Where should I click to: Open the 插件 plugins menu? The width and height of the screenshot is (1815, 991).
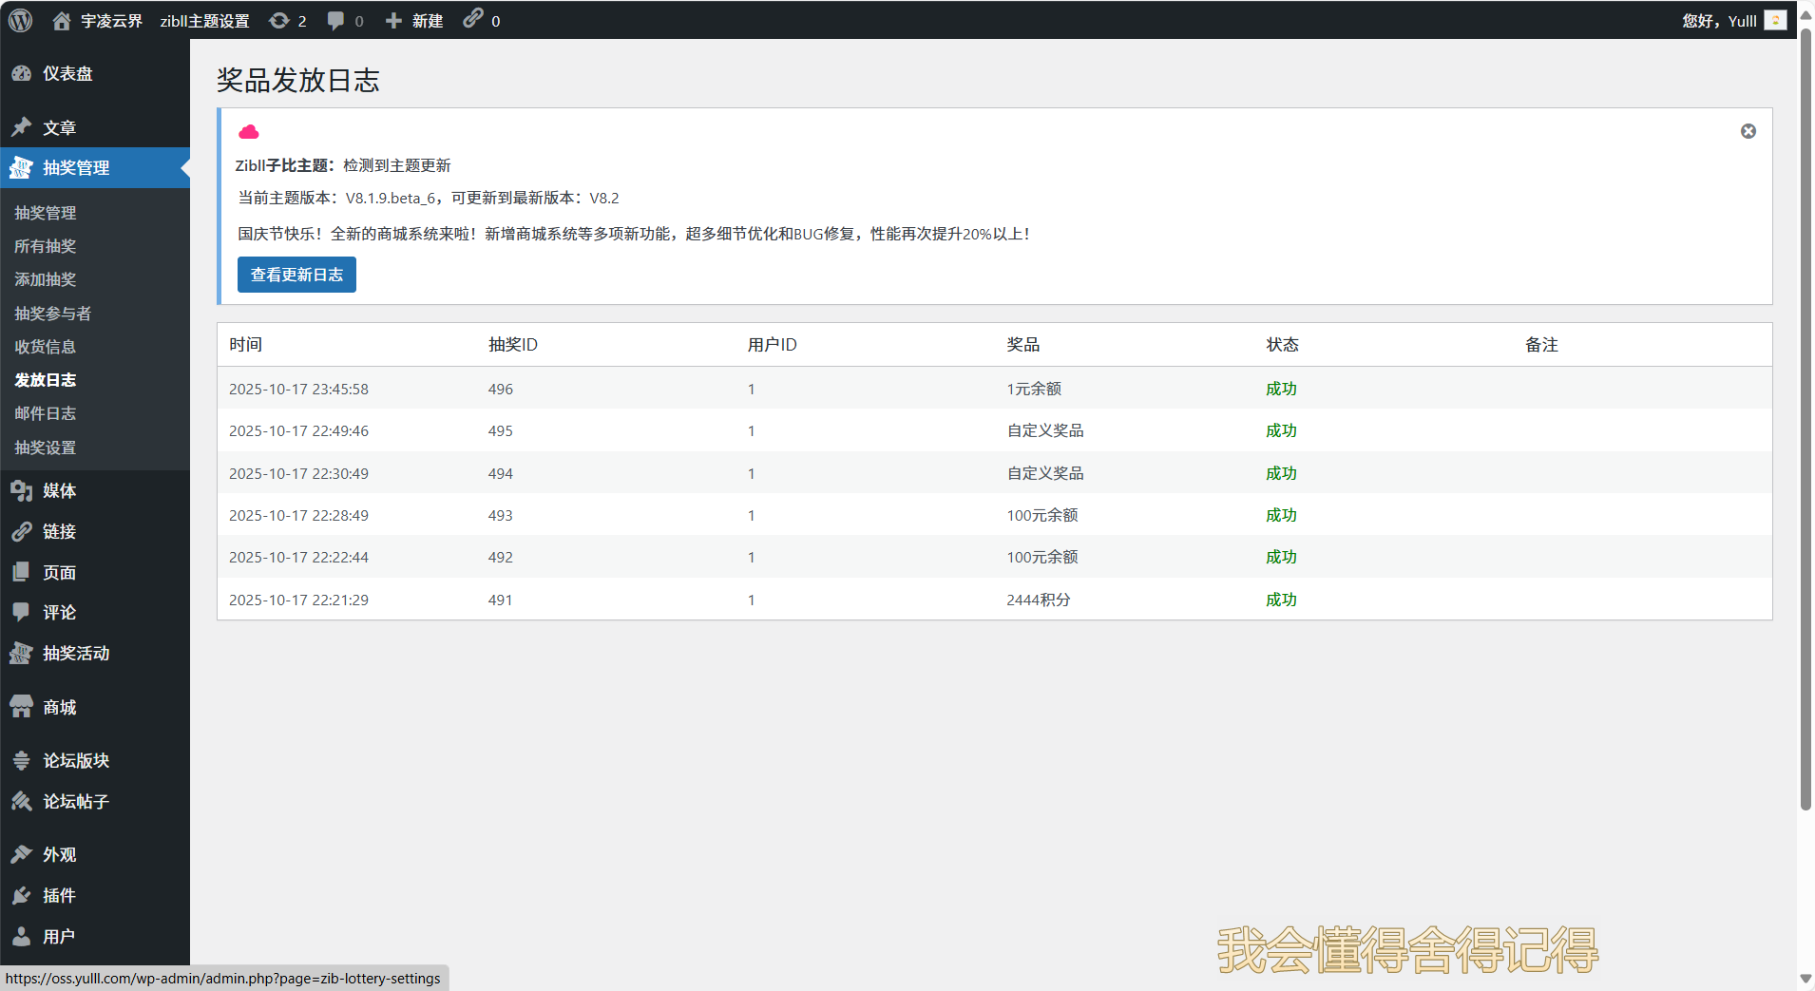[59, 895]
